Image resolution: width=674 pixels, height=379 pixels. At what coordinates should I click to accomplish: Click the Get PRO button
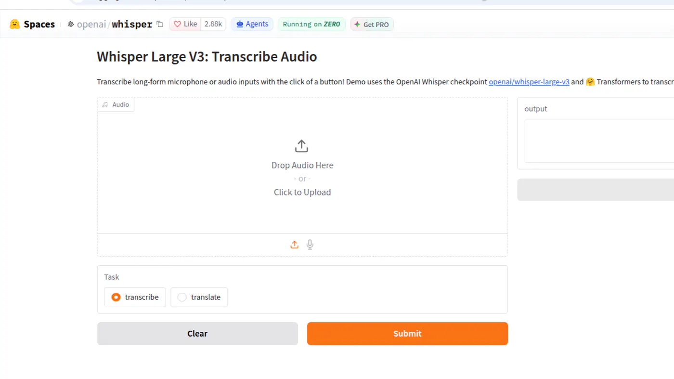(372, 24)
